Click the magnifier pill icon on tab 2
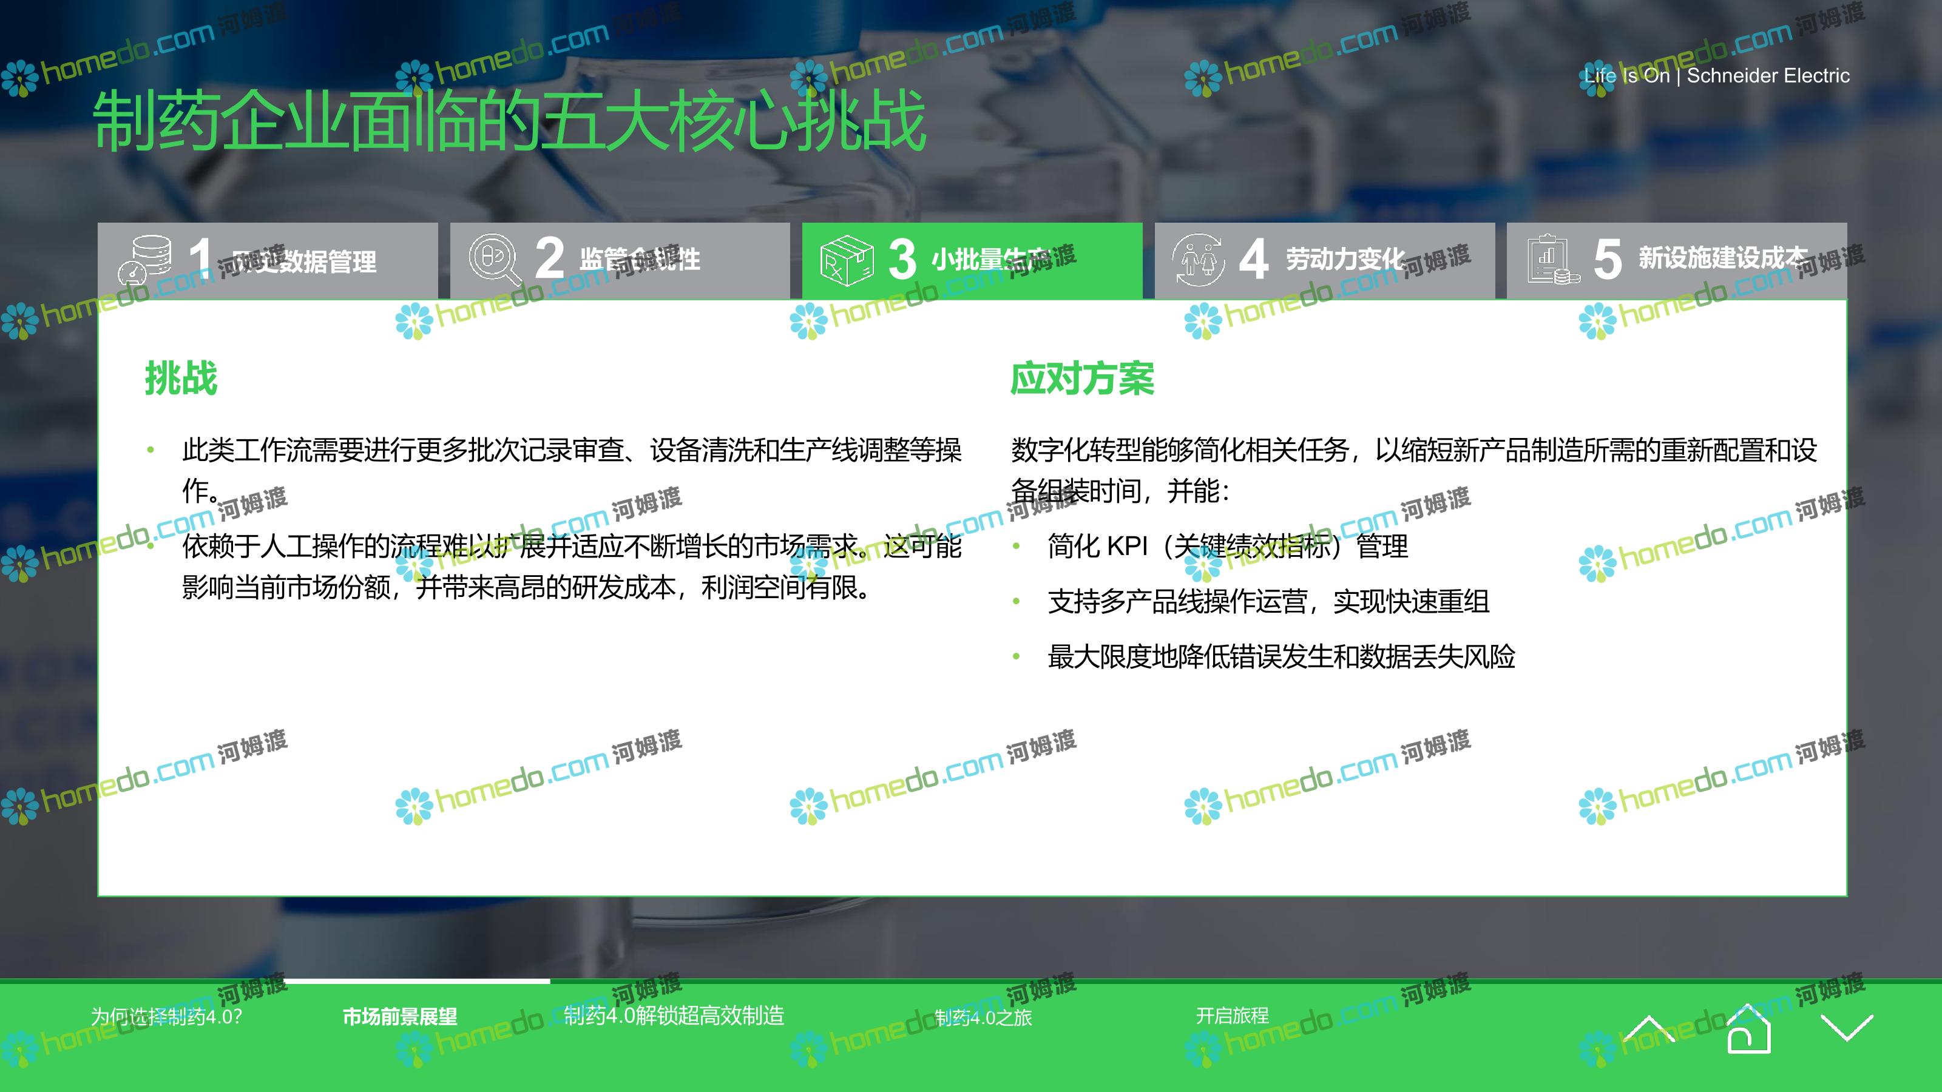This screenshot has height=1092, width=1942. (x=495, y=259)
